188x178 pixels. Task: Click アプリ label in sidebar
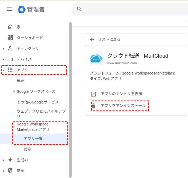point(22,70)
